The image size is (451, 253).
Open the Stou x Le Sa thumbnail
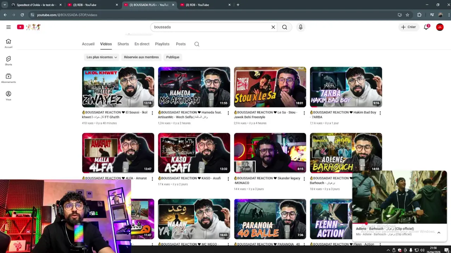click(x=270, y=87)
